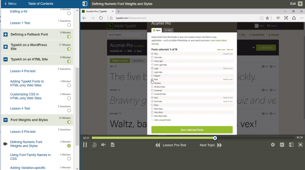Mute the player volume icon

(x=103, y=145)
